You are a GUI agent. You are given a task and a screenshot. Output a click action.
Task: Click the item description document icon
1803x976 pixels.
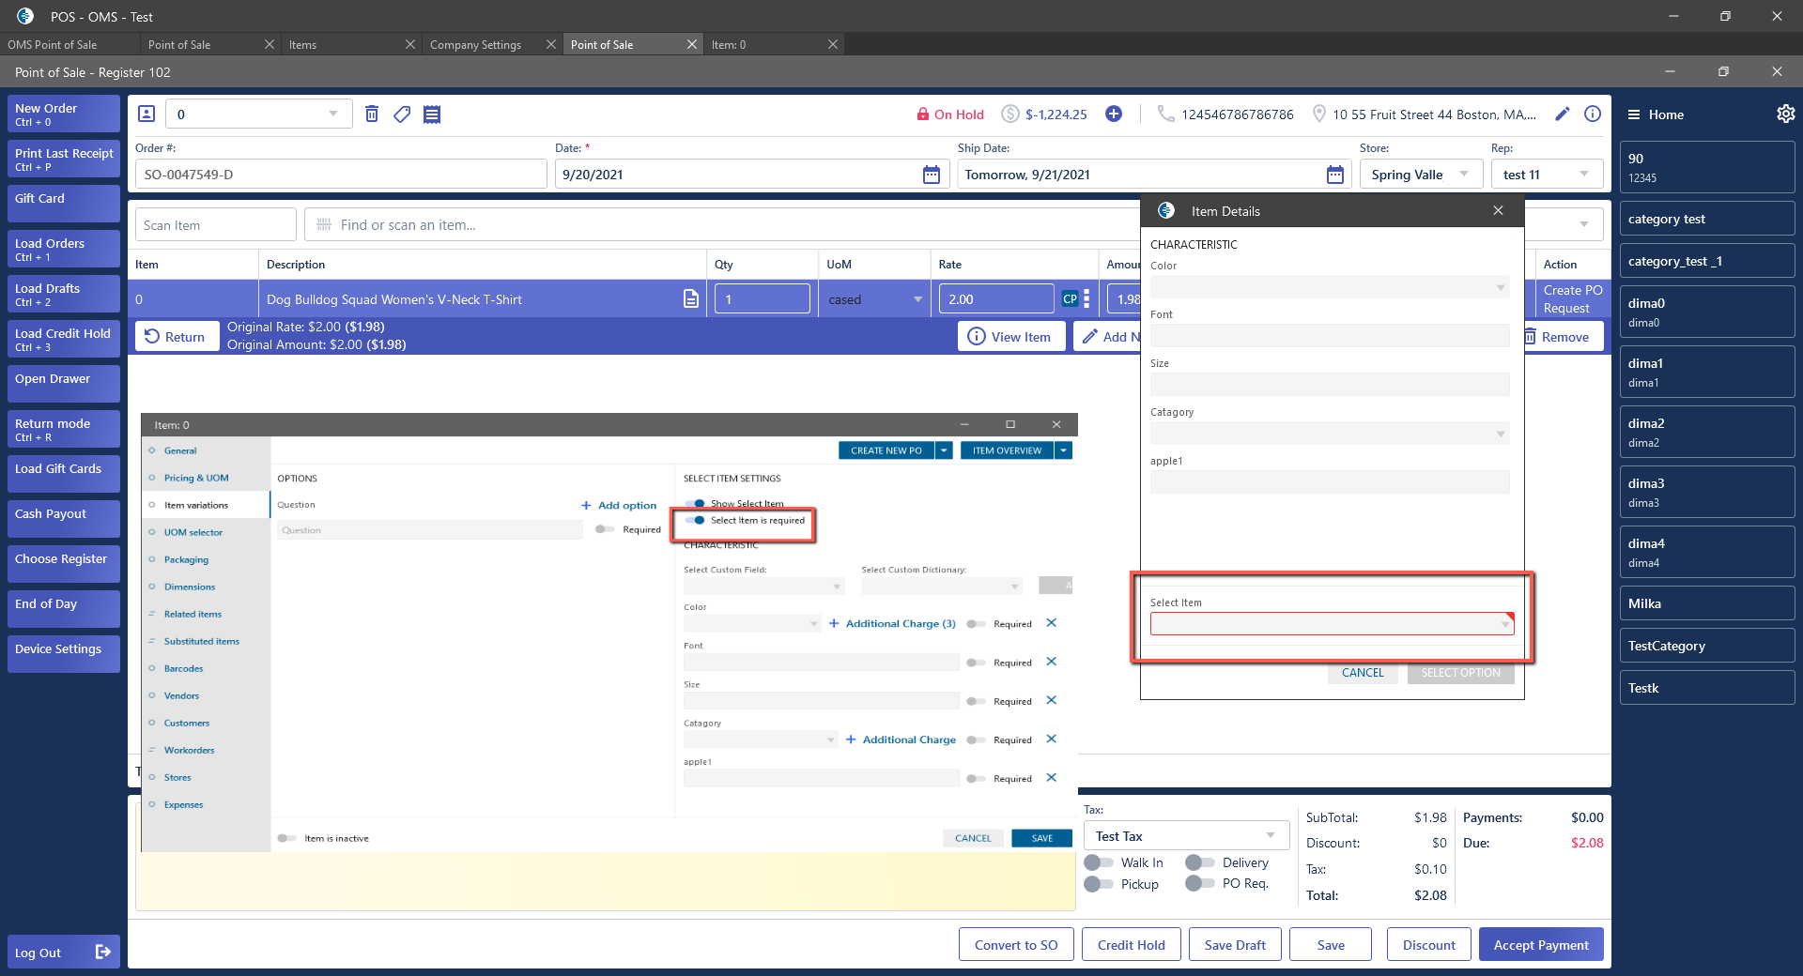(691, 299)
